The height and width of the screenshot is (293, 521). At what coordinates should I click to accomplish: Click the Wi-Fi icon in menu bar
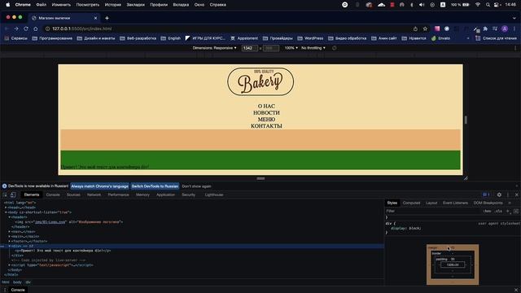tap(478, 5)
